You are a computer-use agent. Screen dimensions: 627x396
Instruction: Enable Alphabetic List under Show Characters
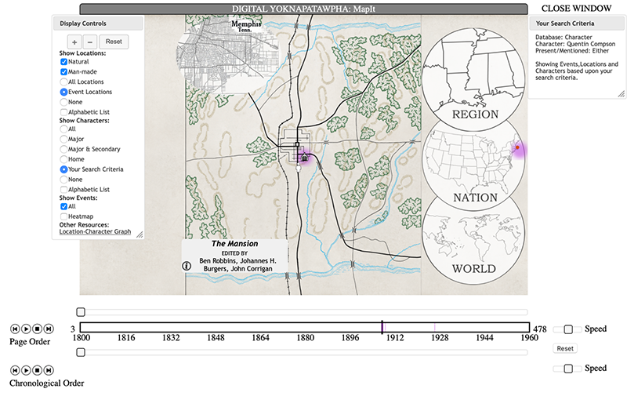[x=63, y=189]
